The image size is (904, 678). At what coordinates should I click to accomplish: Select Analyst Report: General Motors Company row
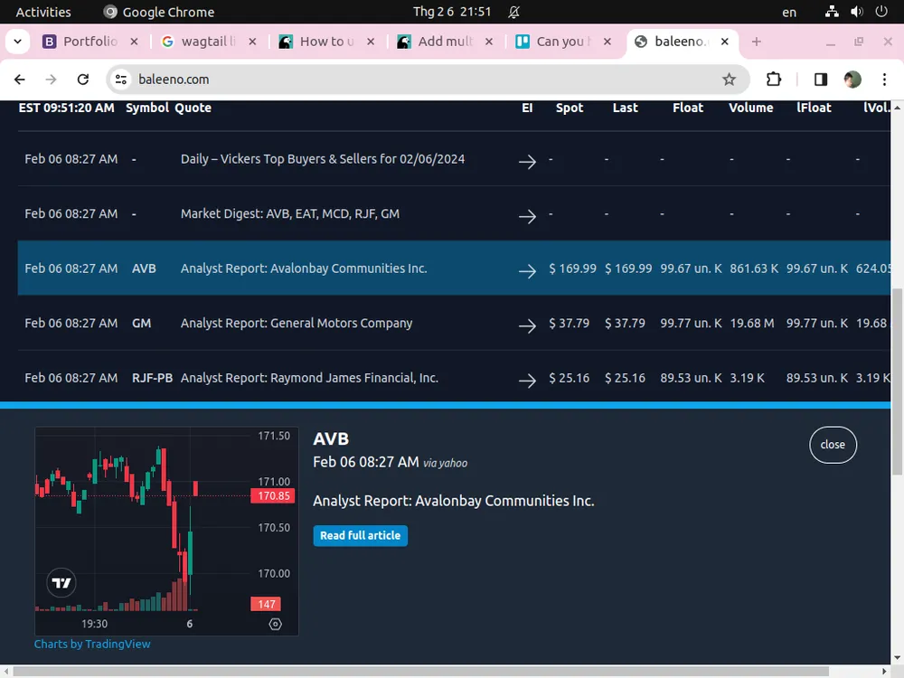[454, 323]
